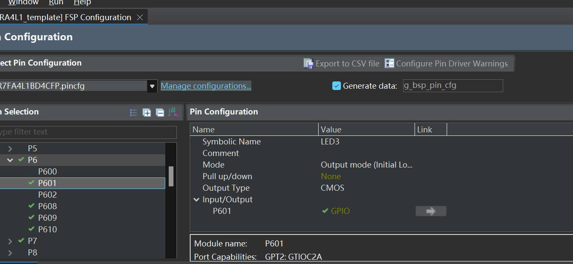Click the Manage configurations link

coord(206,86)
